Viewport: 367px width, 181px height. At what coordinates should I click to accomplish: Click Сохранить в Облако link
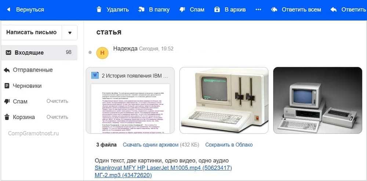point(229,145)
